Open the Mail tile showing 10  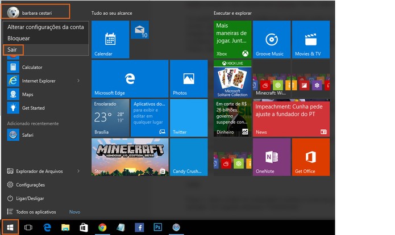coord(140,30)
